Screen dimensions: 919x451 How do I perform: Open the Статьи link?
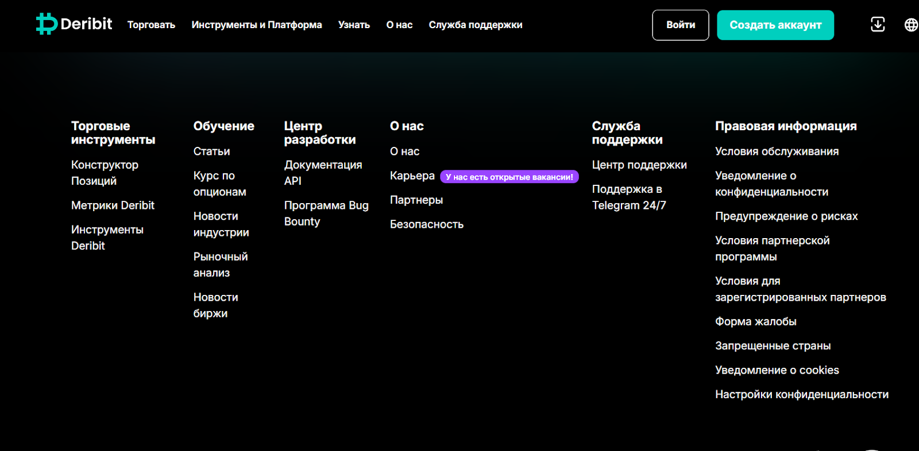pos(211,151)
